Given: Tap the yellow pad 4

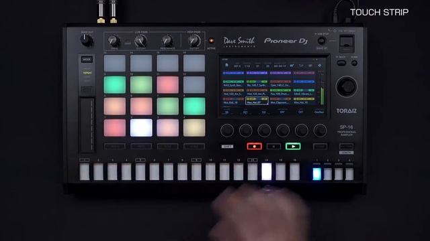Looking at the screenshot, I should [194, 128].
